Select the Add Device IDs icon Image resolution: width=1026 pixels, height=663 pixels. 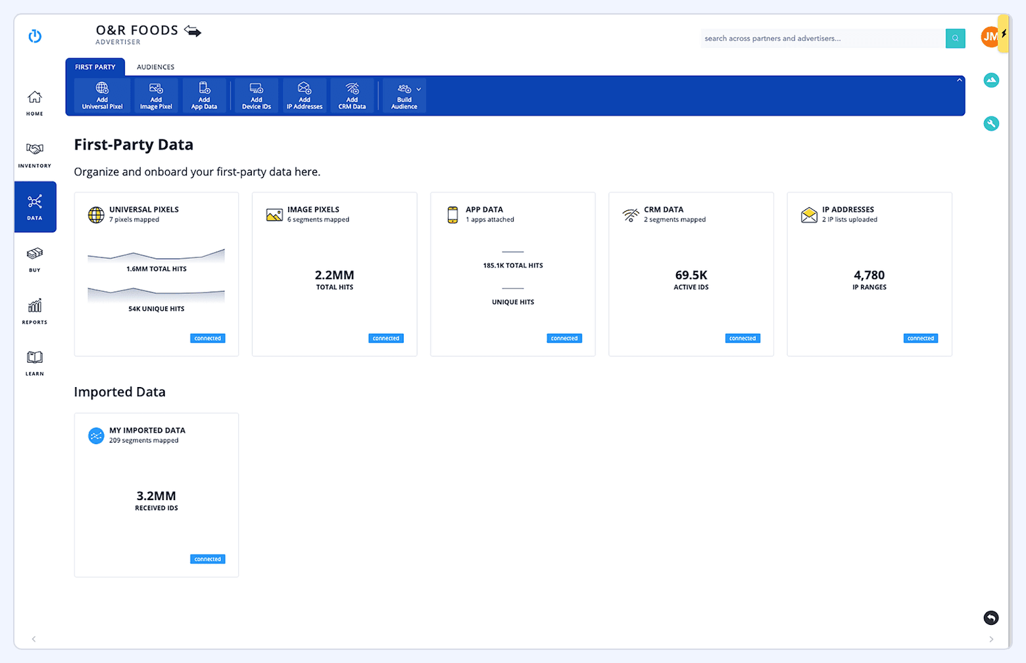tap(256, 95)
